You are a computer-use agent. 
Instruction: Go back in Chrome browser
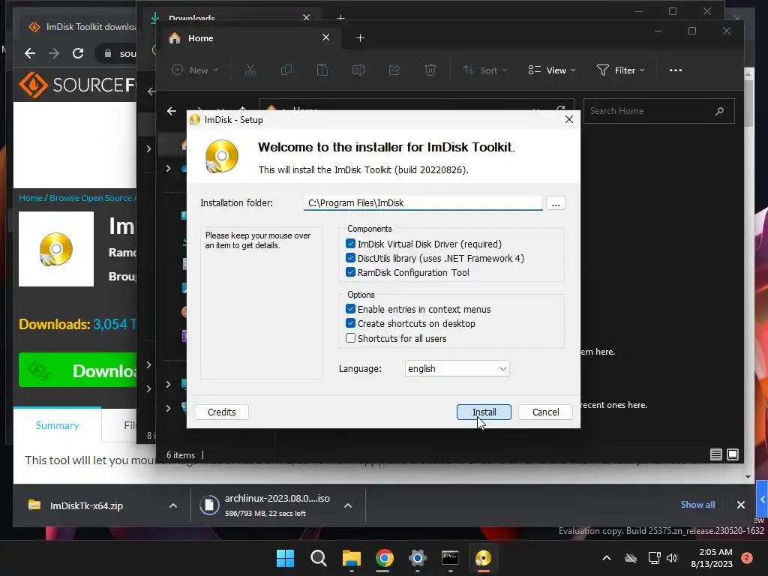[30, 53]
